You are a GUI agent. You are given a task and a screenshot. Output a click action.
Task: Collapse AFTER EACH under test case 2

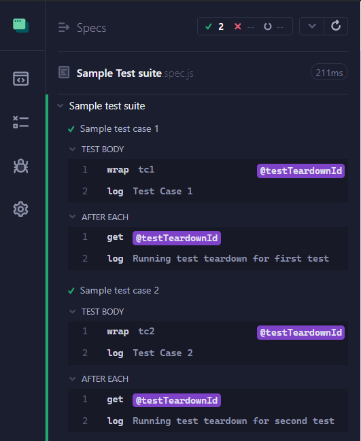(72, 379)
